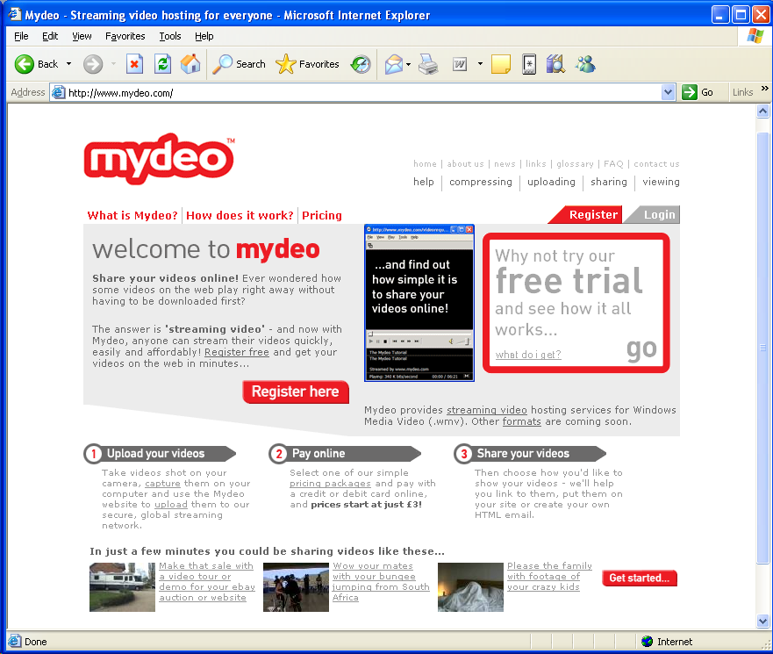Screen dimensions: 773x654
Task: Click the Get started... button
Action: pyautogui.click(x=640, y=578)
